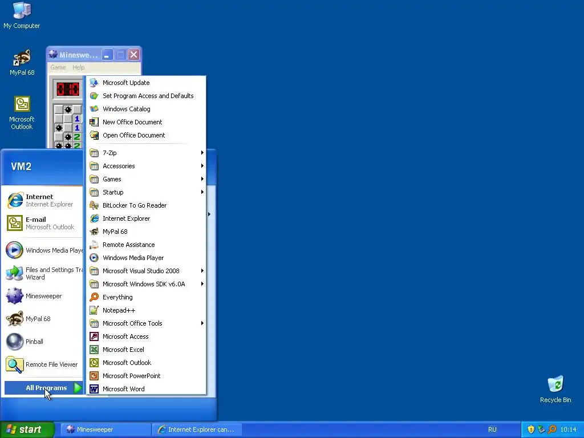
Task: Click the pinned Internet Explorer item
Action: pyautogui.click(x=43, y=200)
